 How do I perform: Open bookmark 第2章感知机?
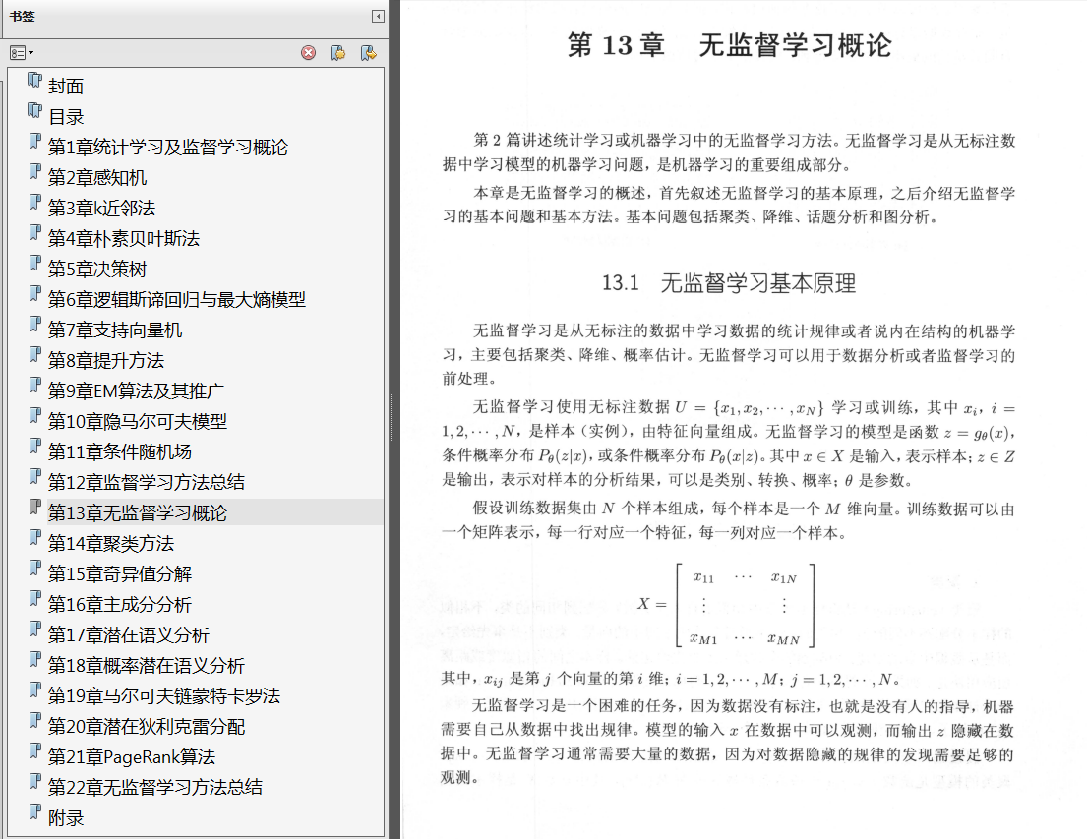pos(97,177)
